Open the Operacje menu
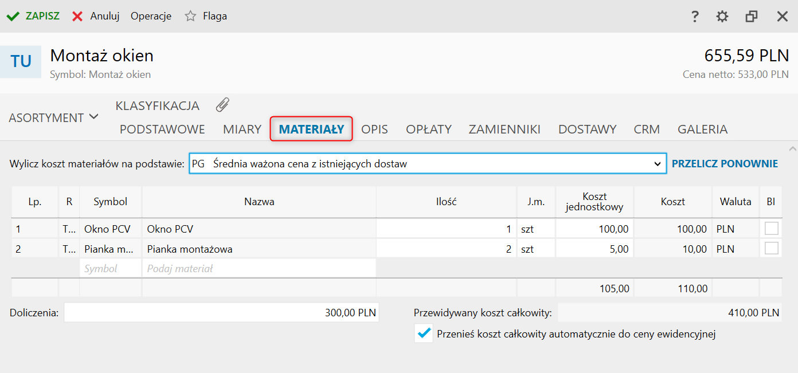This screenshot has height=373, width=798. click(x=151, y=16)
